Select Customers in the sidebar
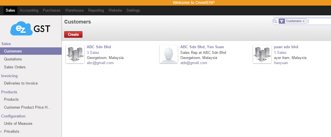 click(x=31, y=51)
